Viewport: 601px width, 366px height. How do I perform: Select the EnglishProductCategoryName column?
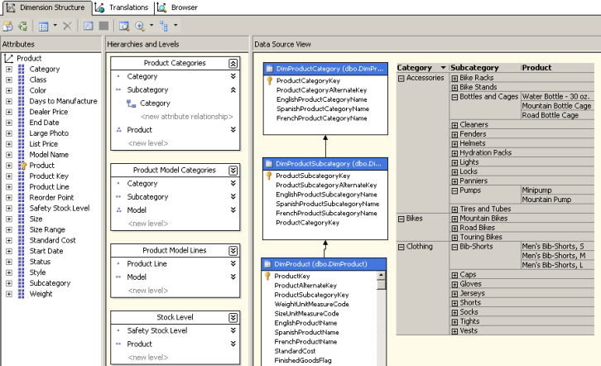321,99
